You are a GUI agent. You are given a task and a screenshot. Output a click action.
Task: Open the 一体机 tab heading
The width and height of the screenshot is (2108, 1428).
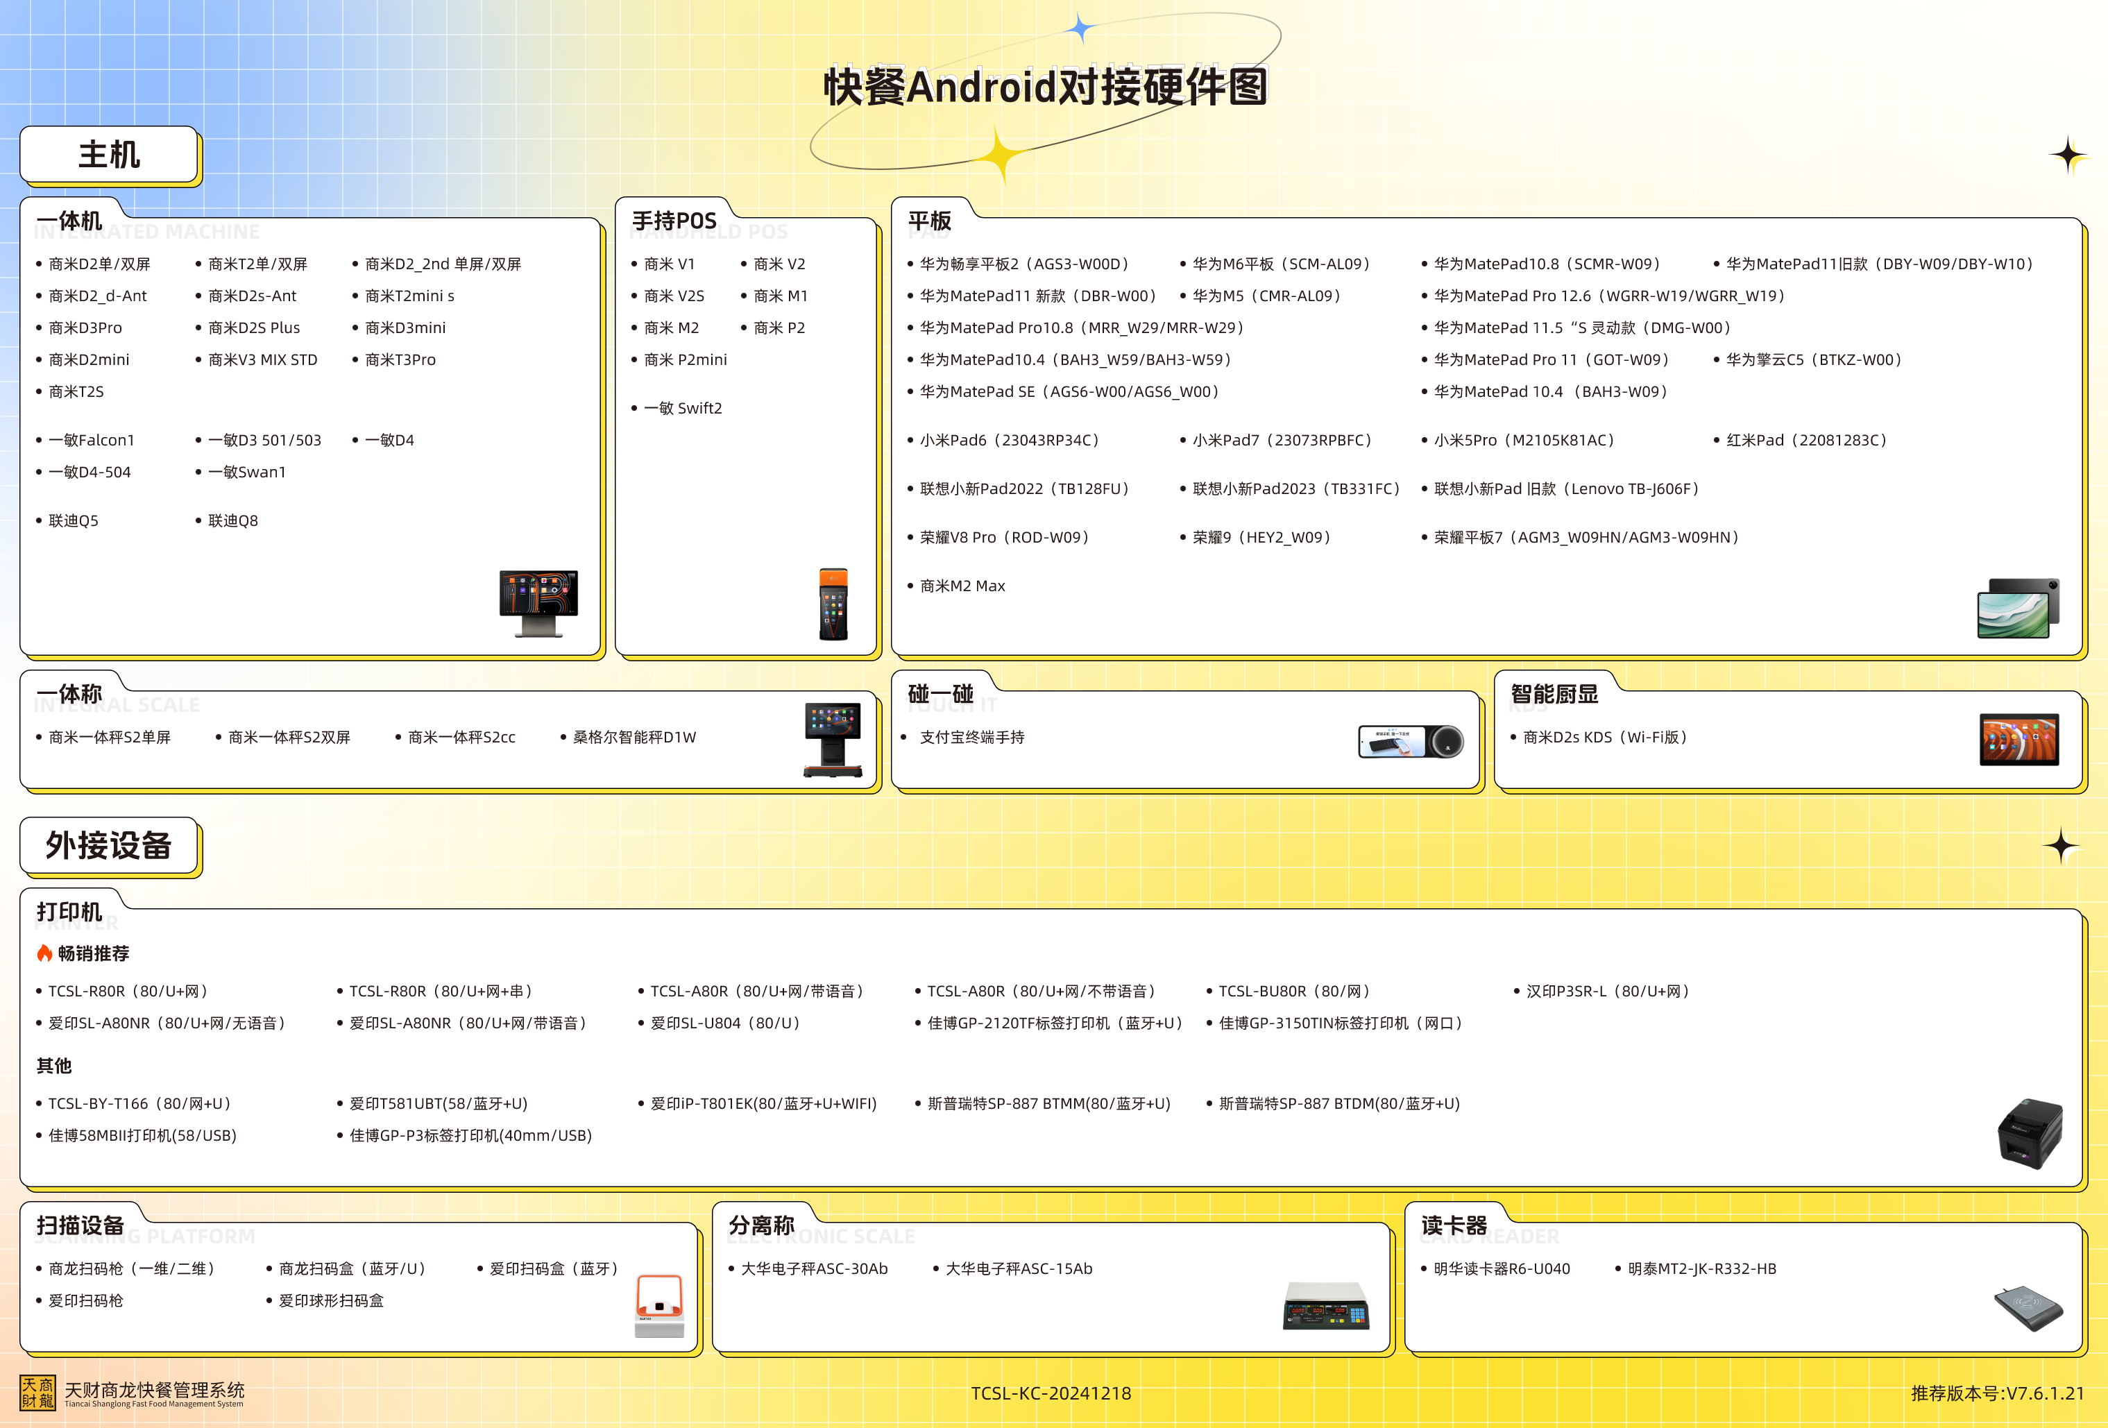69,221
